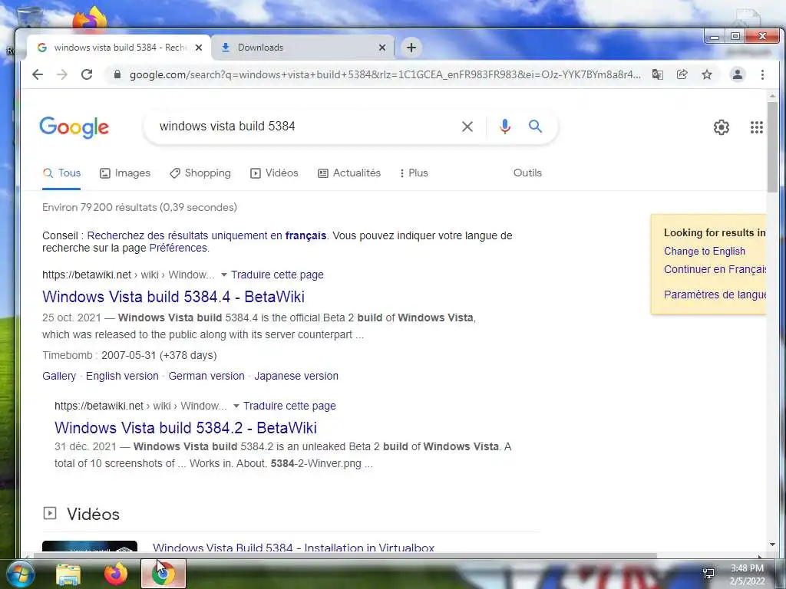The width and height of the screenshot is (786, 589).
Task: Open the German version sitelink
Action: 206,376
